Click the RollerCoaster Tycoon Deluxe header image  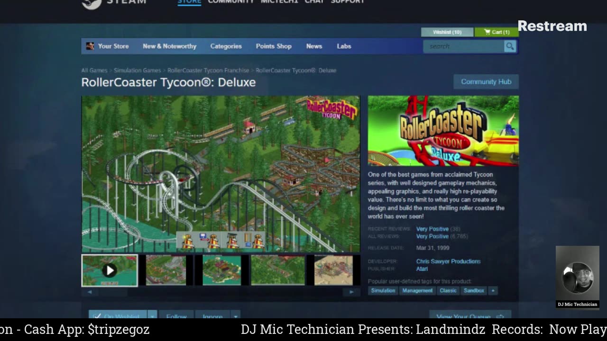[x=443, y=131]
